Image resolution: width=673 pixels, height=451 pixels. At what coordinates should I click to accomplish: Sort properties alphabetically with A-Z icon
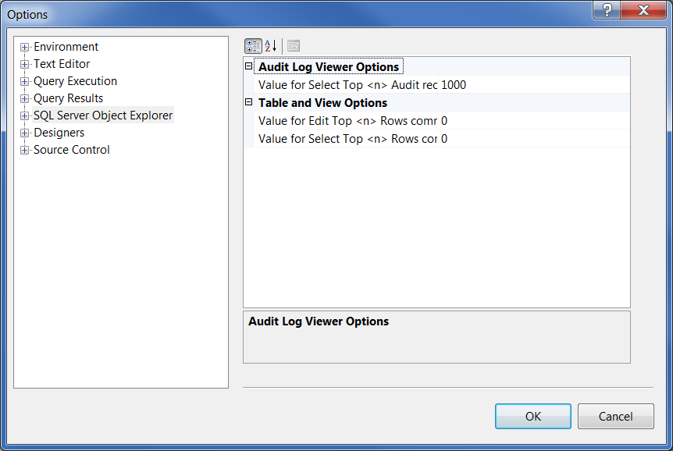(271, 46)
